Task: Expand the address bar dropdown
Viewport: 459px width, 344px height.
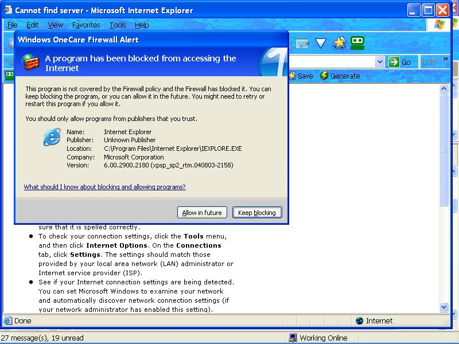Action: [x=380, y=62]
